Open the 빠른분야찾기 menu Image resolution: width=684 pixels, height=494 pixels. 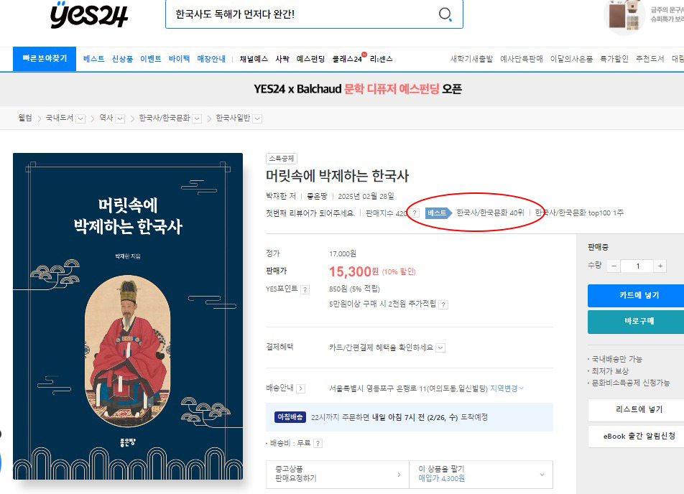(45, 58)
